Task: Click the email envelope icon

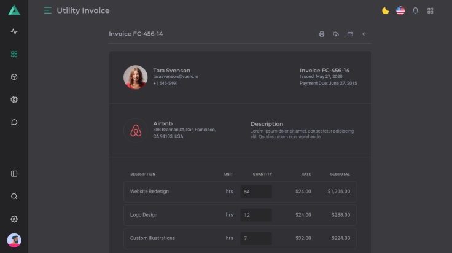Action: pyautogui.click(x=350, y=34)
